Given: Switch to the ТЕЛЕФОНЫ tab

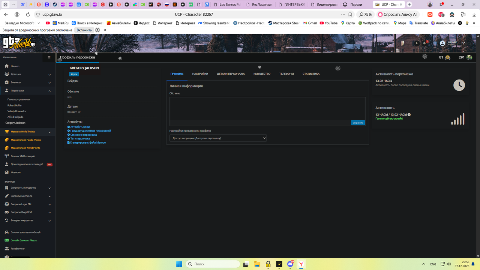Looking at the screenshot, I should [286, 74].
